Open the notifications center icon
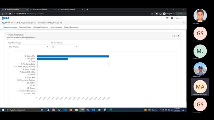 point(183,110)
